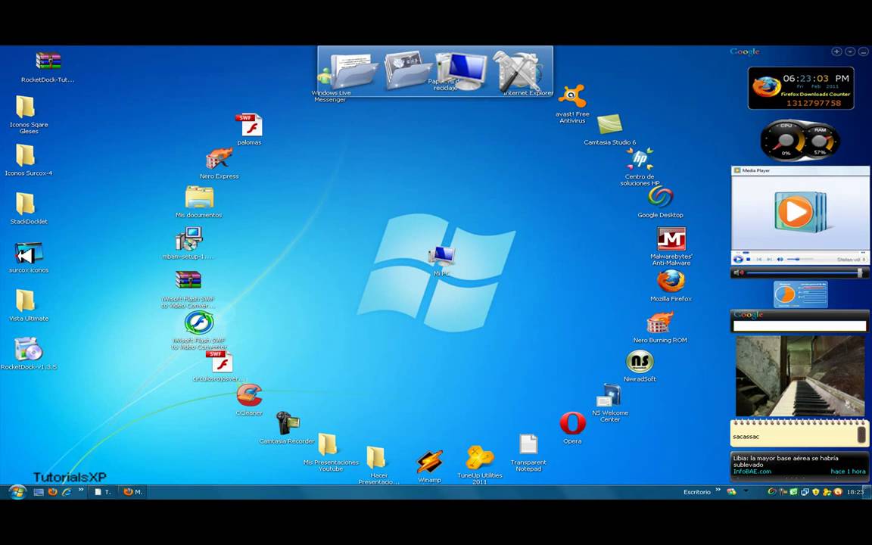Open Centro de soluciones HP icon
The image size is (872, 545).
coord(640,160)
